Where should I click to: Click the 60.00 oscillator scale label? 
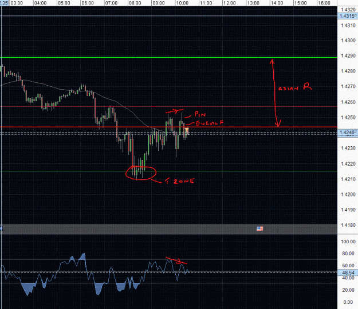coord(348,266)
